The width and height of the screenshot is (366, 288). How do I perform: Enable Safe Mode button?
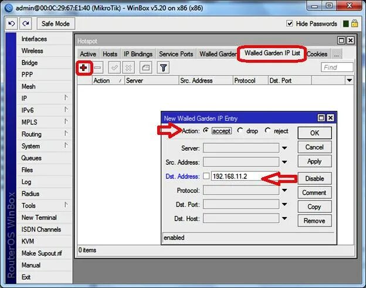click(56, 23)
